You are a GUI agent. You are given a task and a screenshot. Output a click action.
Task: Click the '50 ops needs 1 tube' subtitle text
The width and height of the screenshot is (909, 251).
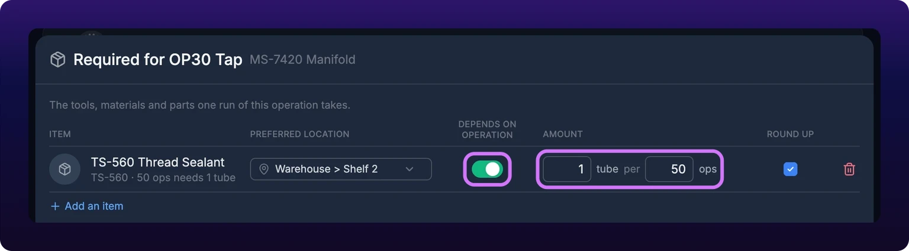click(186, 177)
